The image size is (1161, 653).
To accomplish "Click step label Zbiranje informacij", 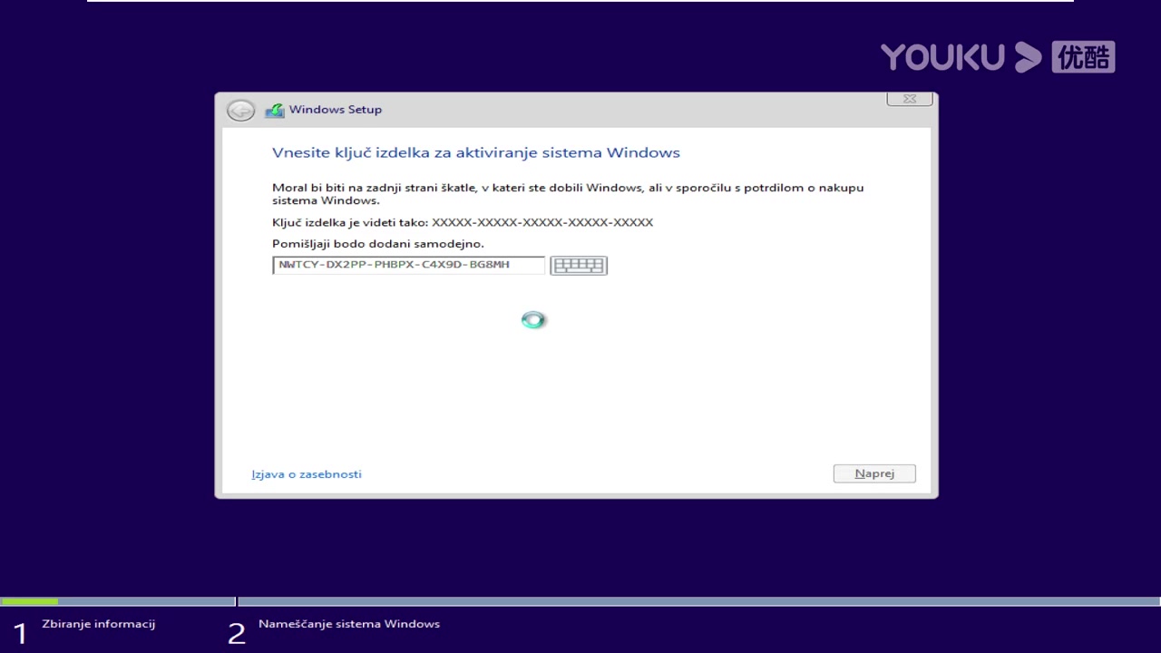I will 99,624.
